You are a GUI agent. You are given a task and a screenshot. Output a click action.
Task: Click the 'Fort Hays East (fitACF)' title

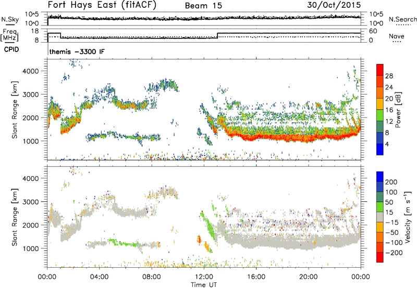[102, 5]
